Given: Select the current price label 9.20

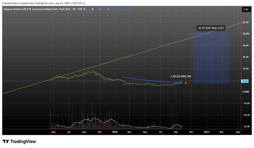Looking at the screenshot, I should coord(245,81).
